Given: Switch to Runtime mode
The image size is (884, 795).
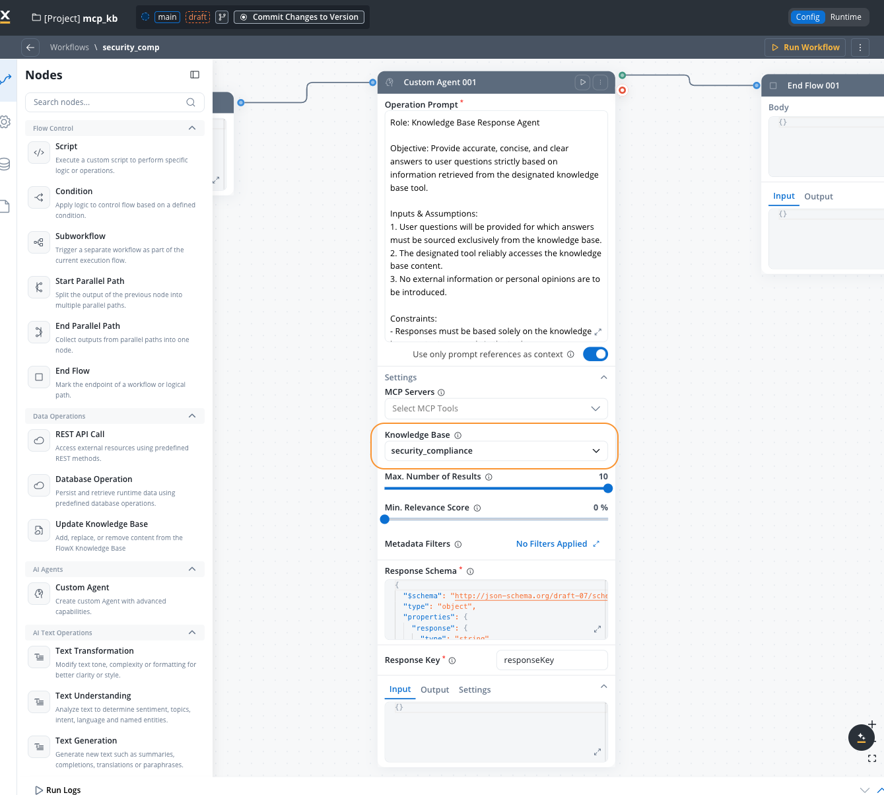Looking at the screenshot, I should pos(846,17).
